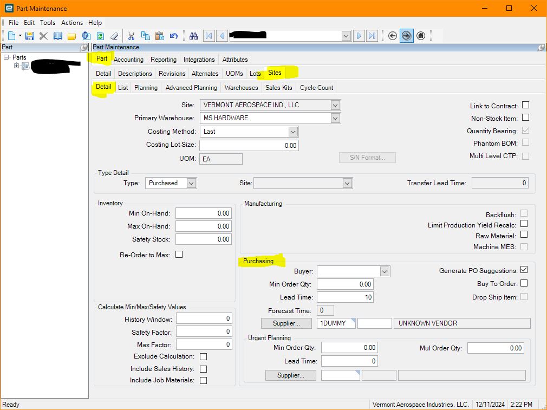
Task: Click the round Forward arrow icon
Action: tap(406, 36)
